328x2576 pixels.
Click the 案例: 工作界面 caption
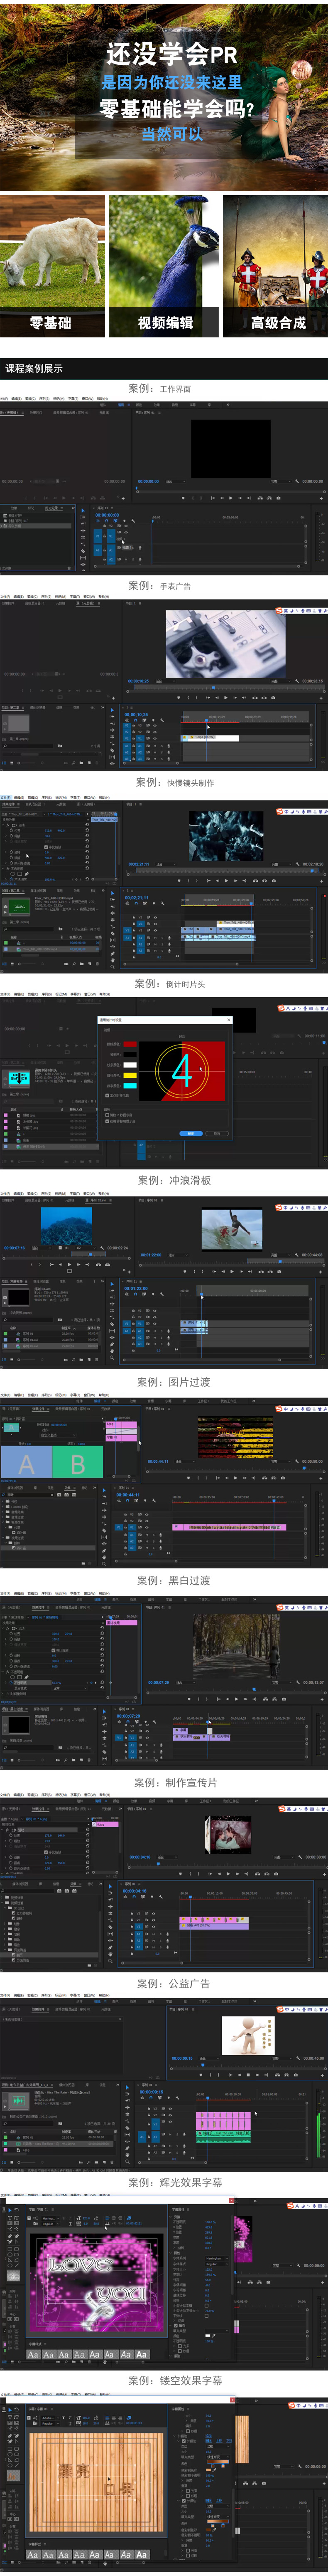(x=159, y=388)
